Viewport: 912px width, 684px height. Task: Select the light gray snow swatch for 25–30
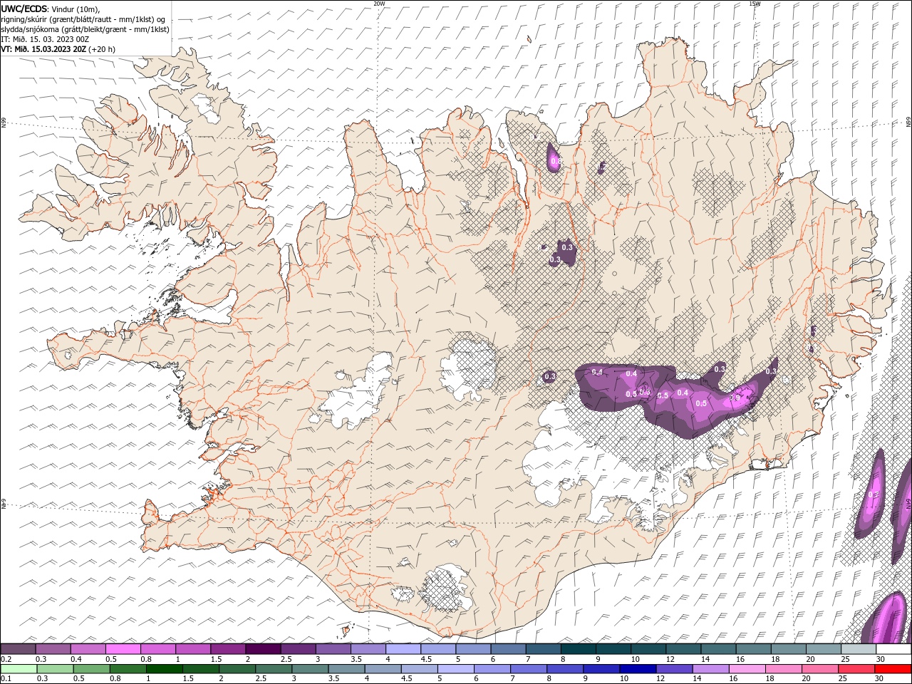point(859,649)
